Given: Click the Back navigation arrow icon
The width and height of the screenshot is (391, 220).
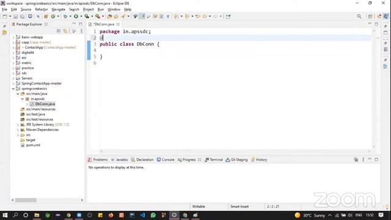Looking at the screenshot, I should coord(205,16).
